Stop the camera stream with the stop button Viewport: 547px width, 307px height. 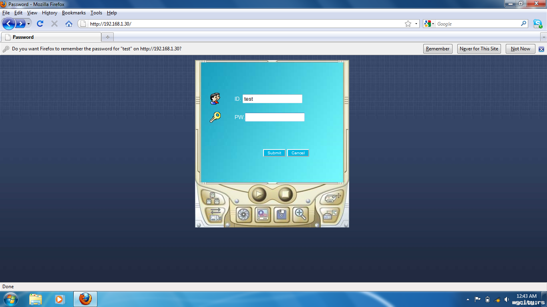point(285,194)
